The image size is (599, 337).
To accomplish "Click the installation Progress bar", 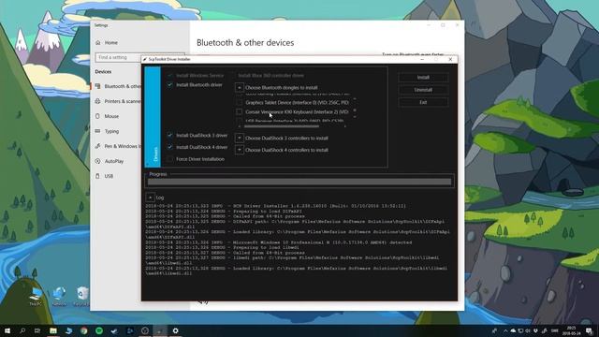I will click(299, 183).
